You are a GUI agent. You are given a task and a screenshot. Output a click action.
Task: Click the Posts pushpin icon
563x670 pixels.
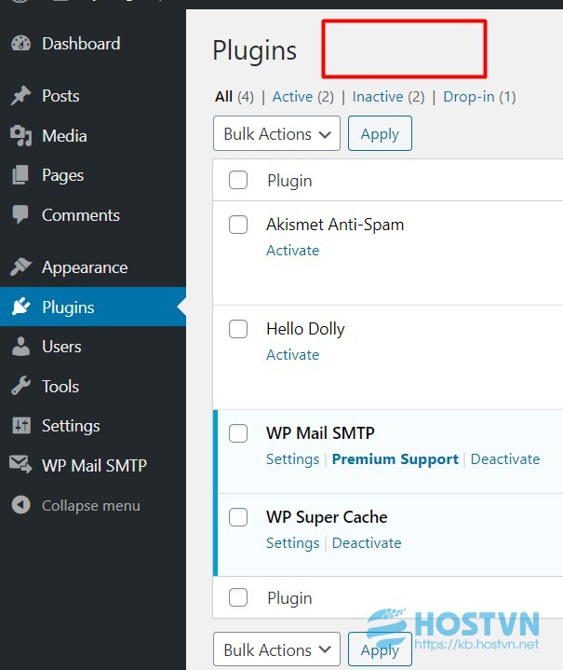click(x=20, y=96)
